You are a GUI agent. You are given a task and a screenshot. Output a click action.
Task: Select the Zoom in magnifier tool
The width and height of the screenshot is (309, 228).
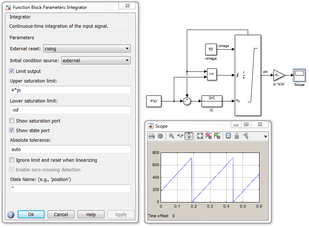coord(172,136)
